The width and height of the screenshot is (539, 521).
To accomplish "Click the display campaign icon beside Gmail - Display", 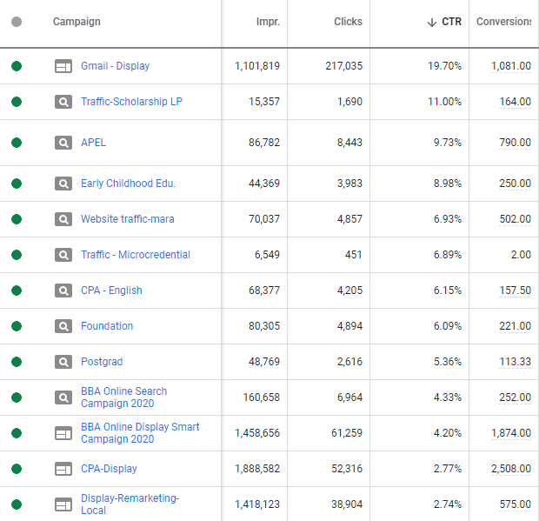I will [x=63, y=66].
